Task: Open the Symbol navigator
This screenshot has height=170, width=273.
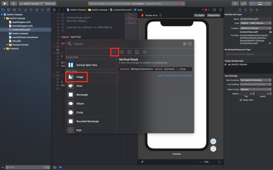Action: point(14,10)
